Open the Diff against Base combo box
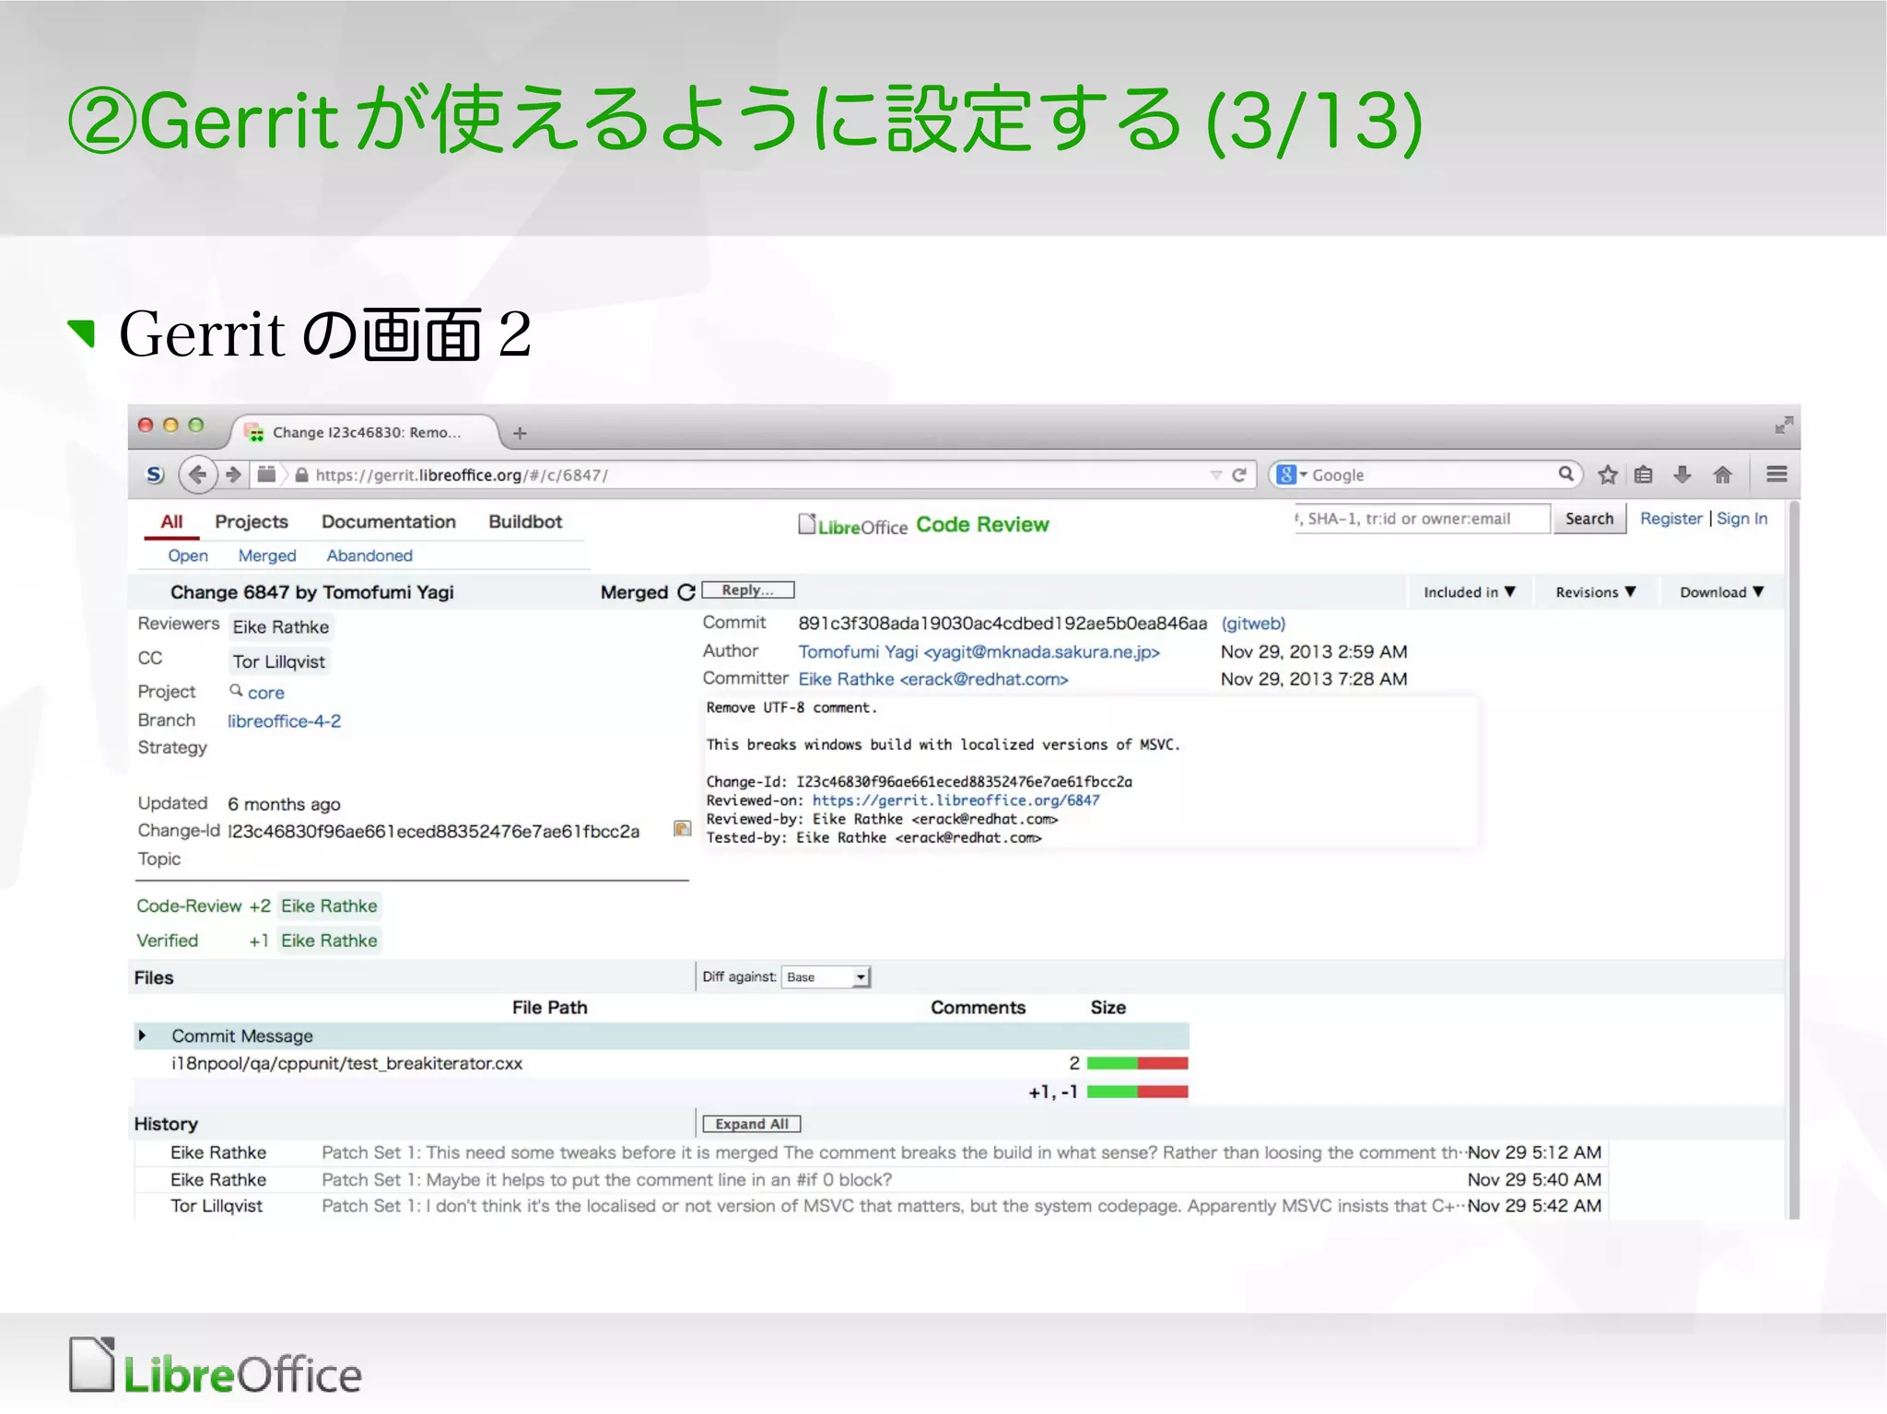Image resolution: width=1887 pixels, height=1414 pixels. (x=826, y=977)
